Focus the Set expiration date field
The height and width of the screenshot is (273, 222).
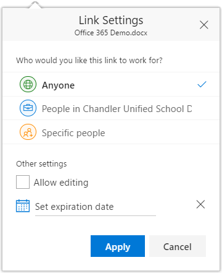coord(96,207)
